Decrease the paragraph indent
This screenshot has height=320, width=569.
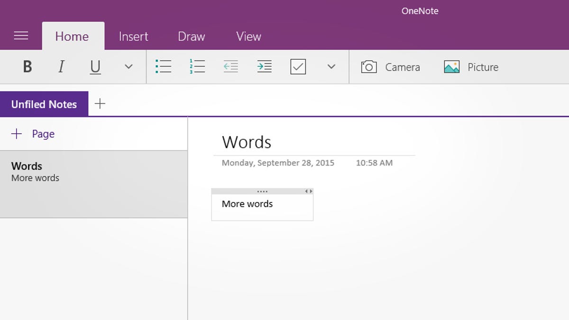(x=231, y=67)
